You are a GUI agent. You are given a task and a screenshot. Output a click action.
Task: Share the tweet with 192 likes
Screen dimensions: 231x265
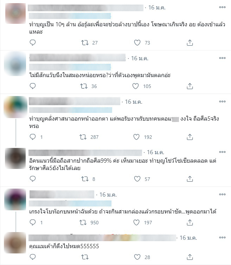click(190, 137)
